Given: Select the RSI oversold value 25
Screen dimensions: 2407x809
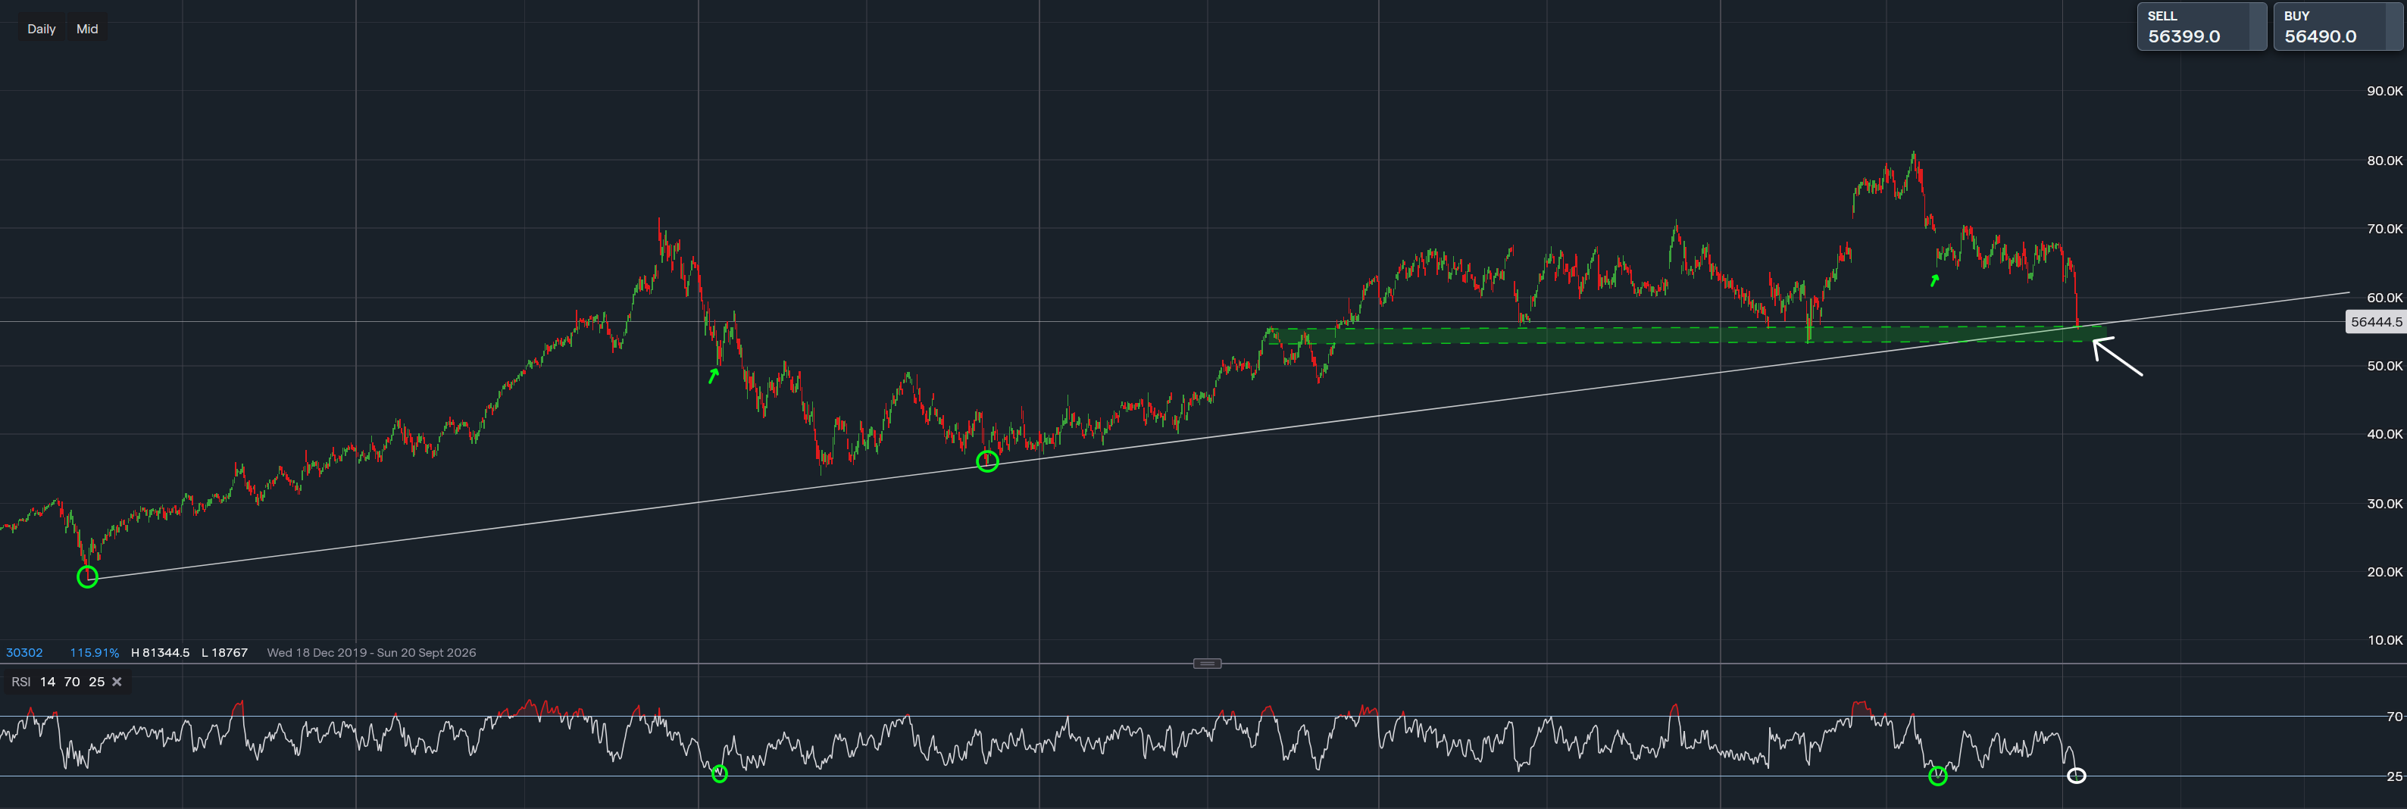Looking at the screenshot, I should click(96, 682).
